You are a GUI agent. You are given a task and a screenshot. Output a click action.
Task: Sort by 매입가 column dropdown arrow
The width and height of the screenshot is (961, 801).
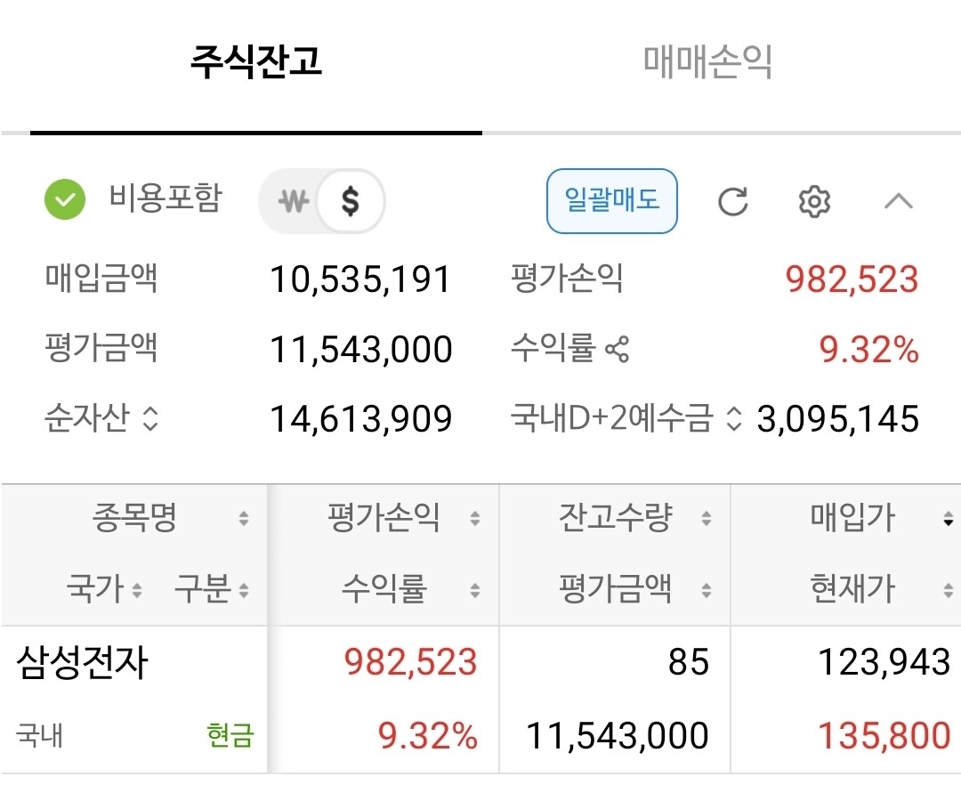[x=948, y=520]
